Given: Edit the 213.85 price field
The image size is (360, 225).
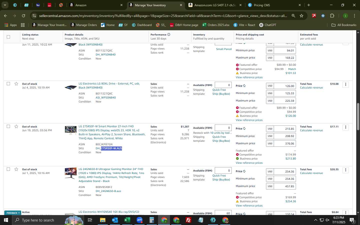Looking at the screenshot, I should click(x=285, y=129).
